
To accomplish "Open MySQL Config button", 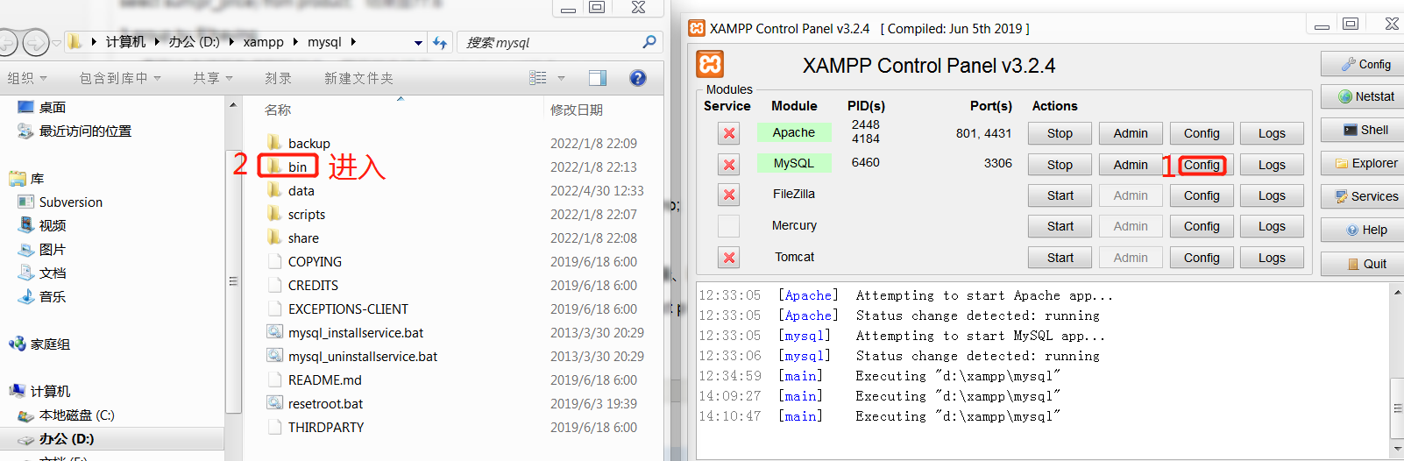I will coord(1202,165).
